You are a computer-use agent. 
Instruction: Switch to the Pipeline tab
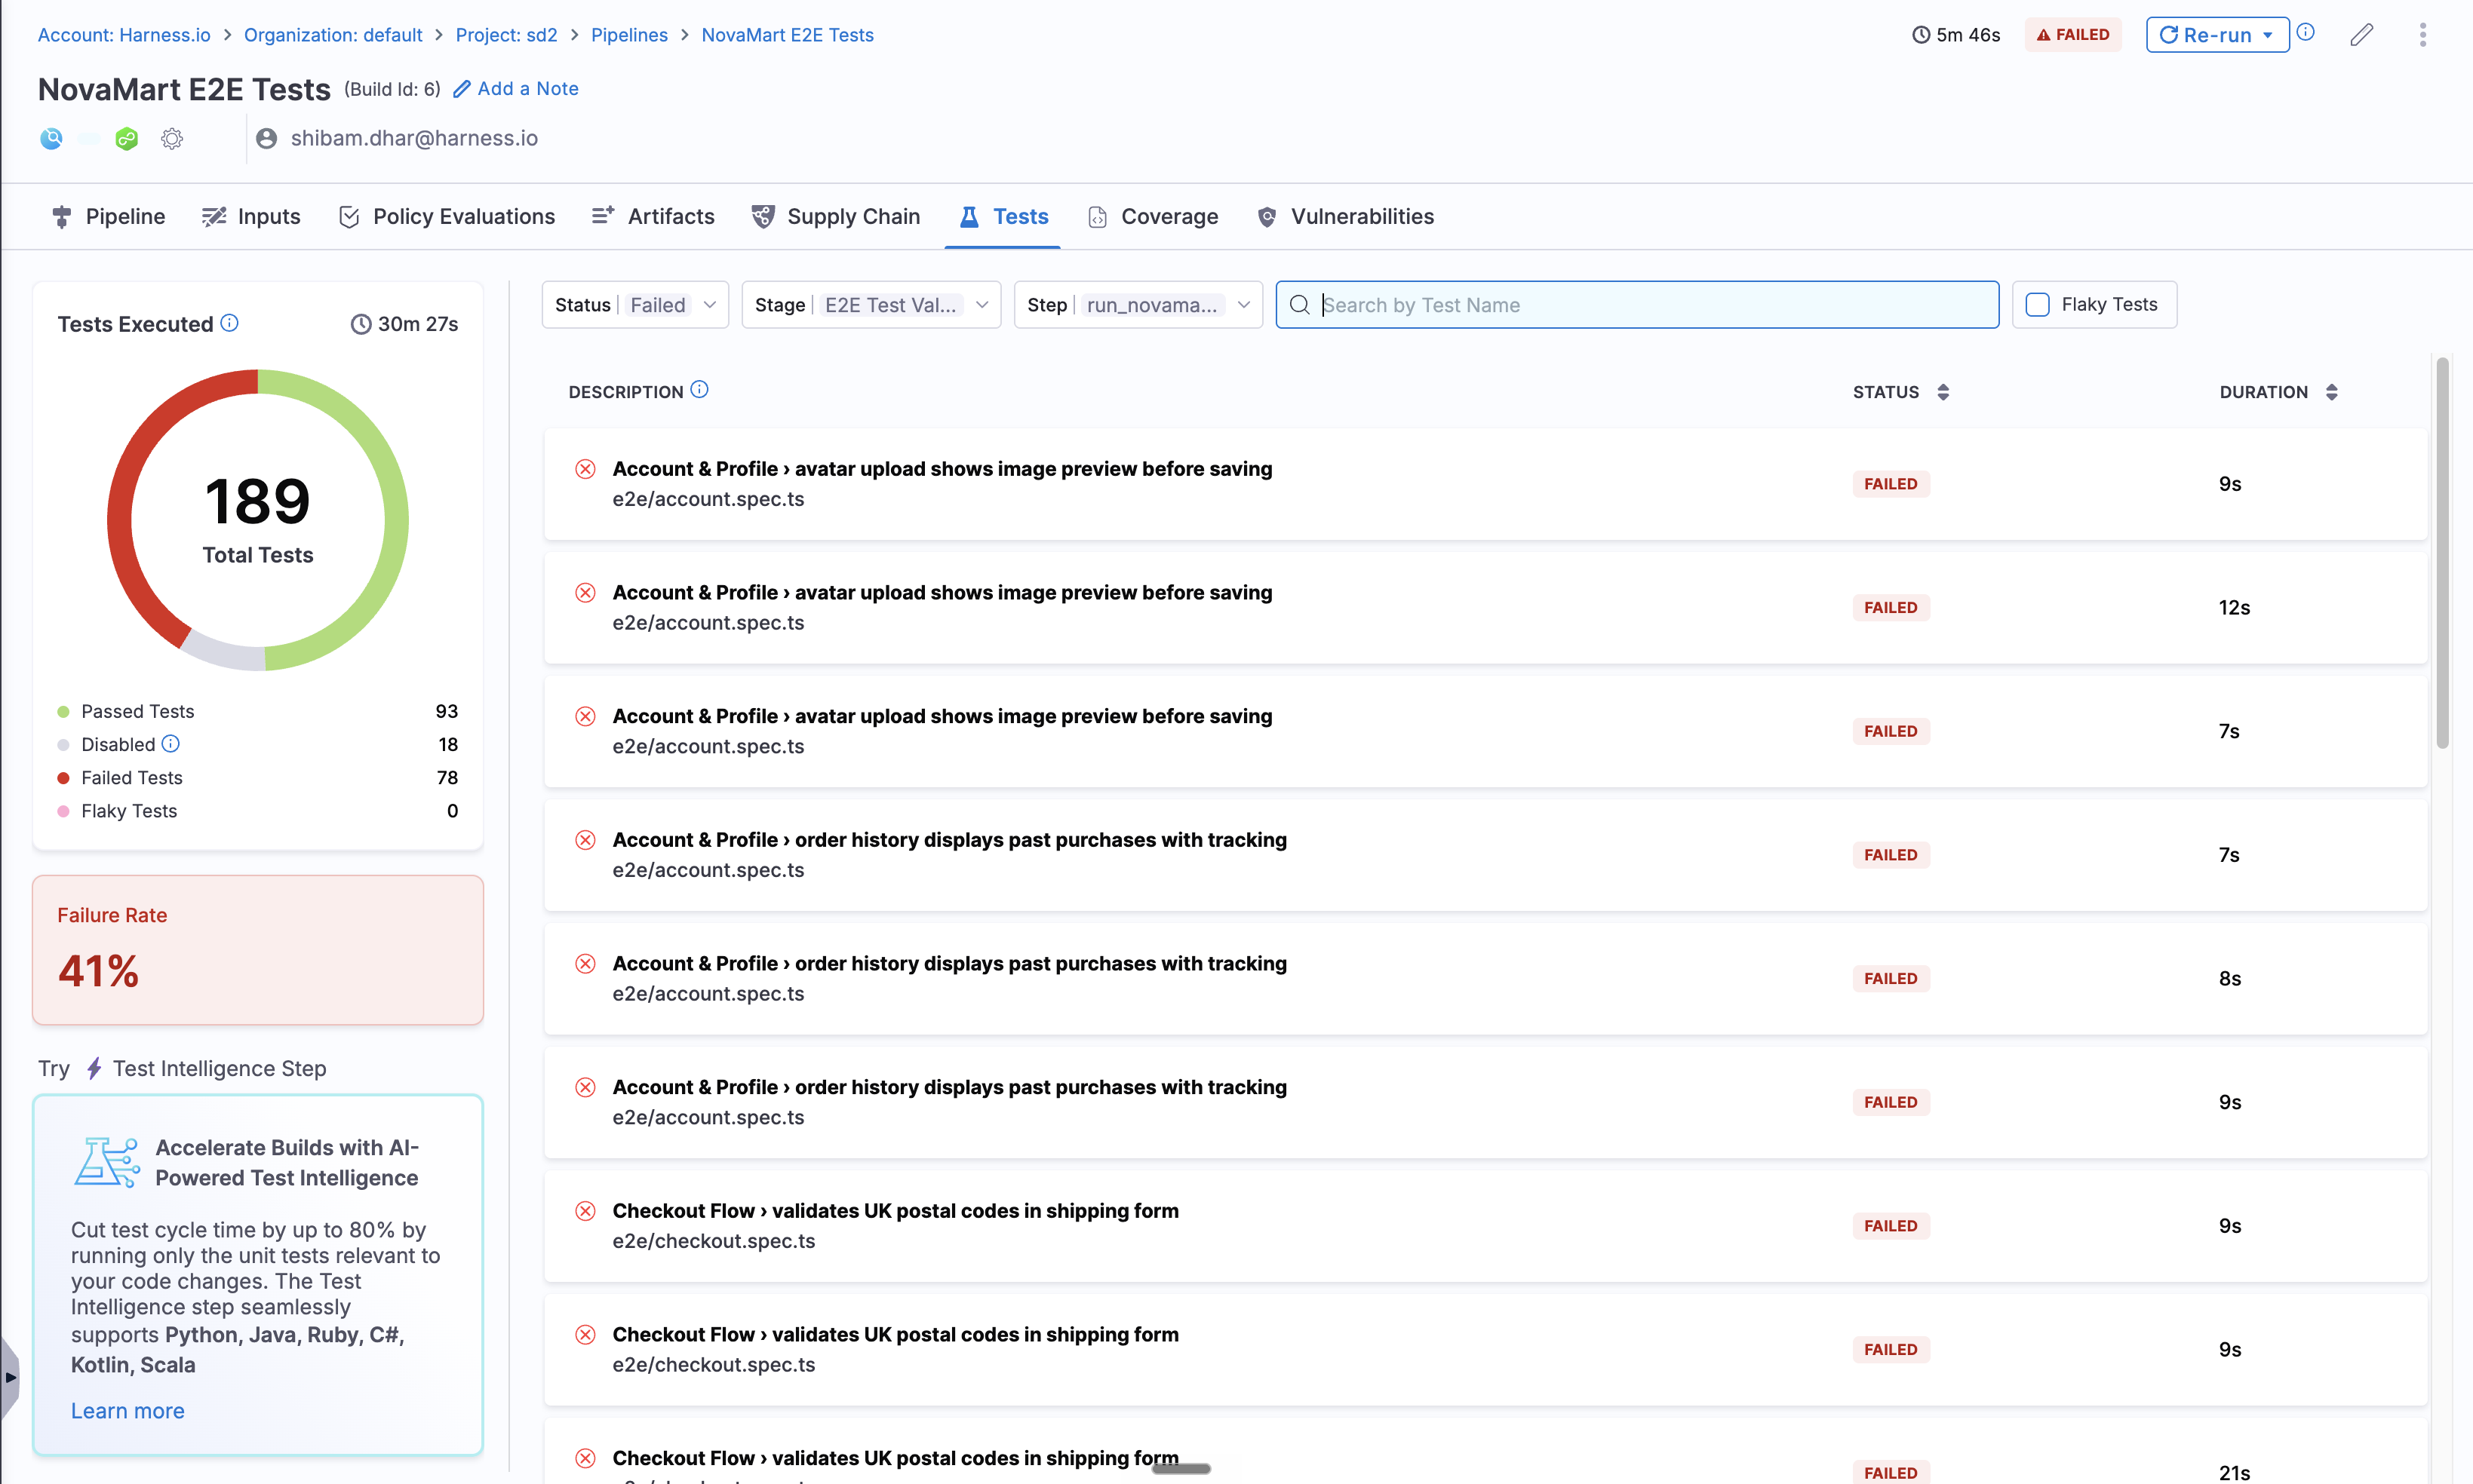[108, 216]
